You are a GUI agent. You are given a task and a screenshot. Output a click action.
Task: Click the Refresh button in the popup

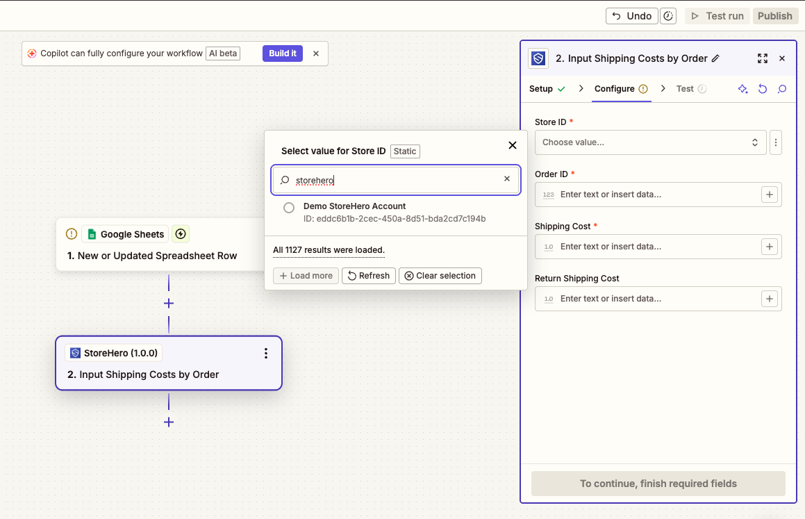(369, 276)
